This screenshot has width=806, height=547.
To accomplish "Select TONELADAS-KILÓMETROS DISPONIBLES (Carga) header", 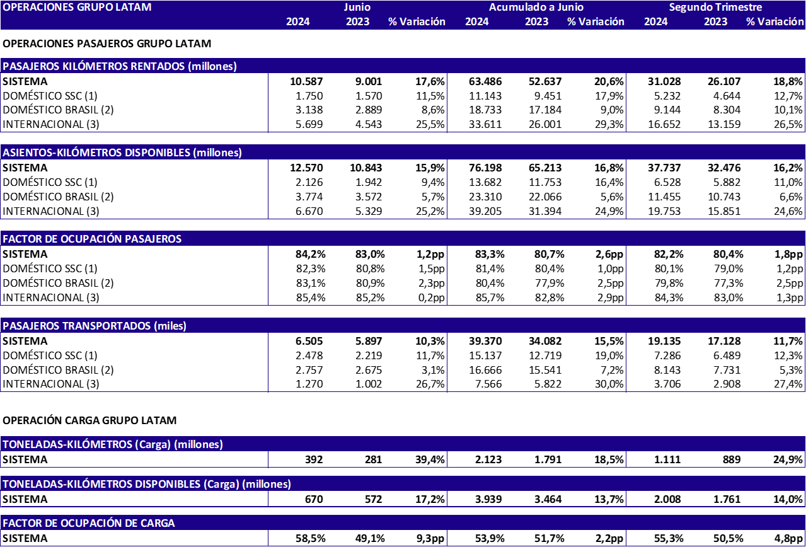I will (x=147, y=484).
